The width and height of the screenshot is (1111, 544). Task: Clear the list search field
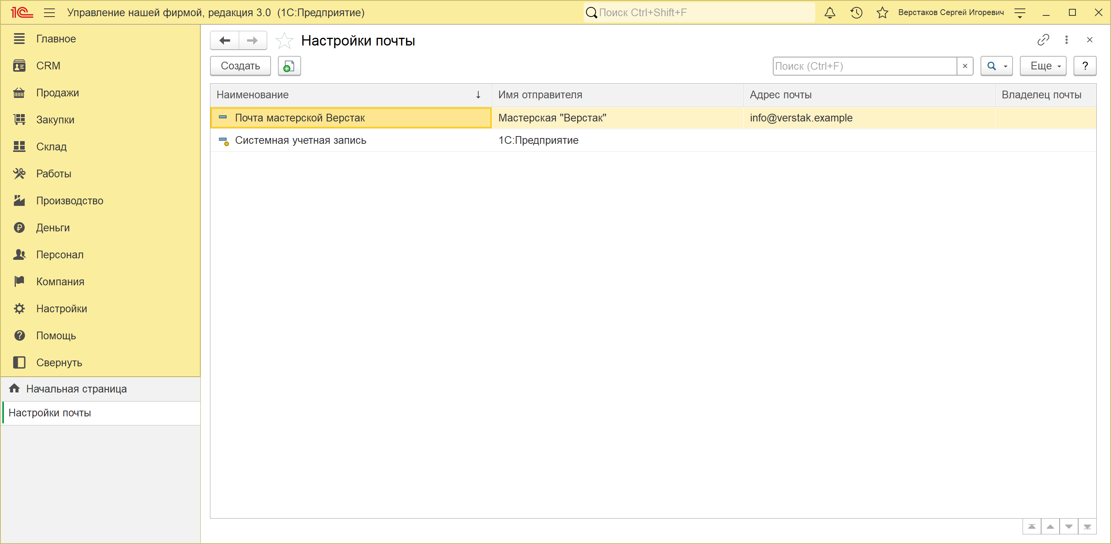click(965, 66)
